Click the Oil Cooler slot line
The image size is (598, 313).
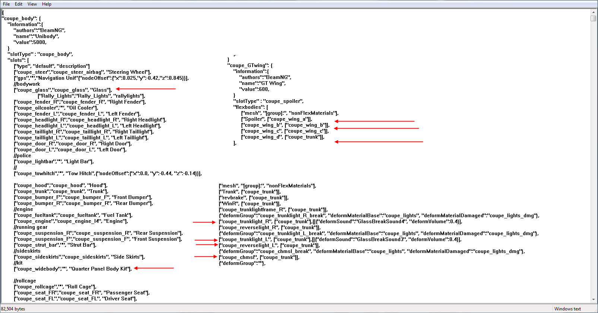(56, 108)
